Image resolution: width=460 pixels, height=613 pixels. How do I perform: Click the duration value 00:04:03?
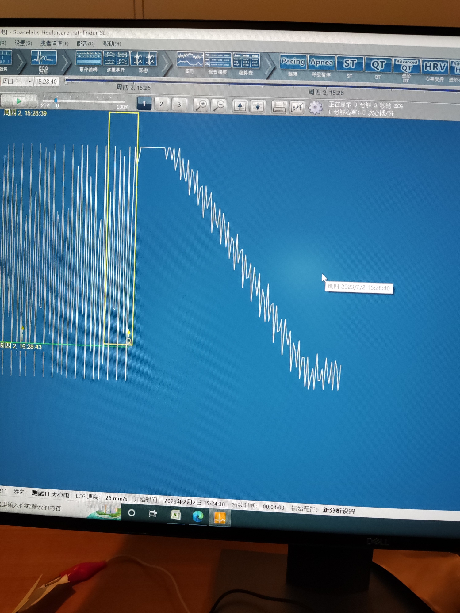click(273, 507)
